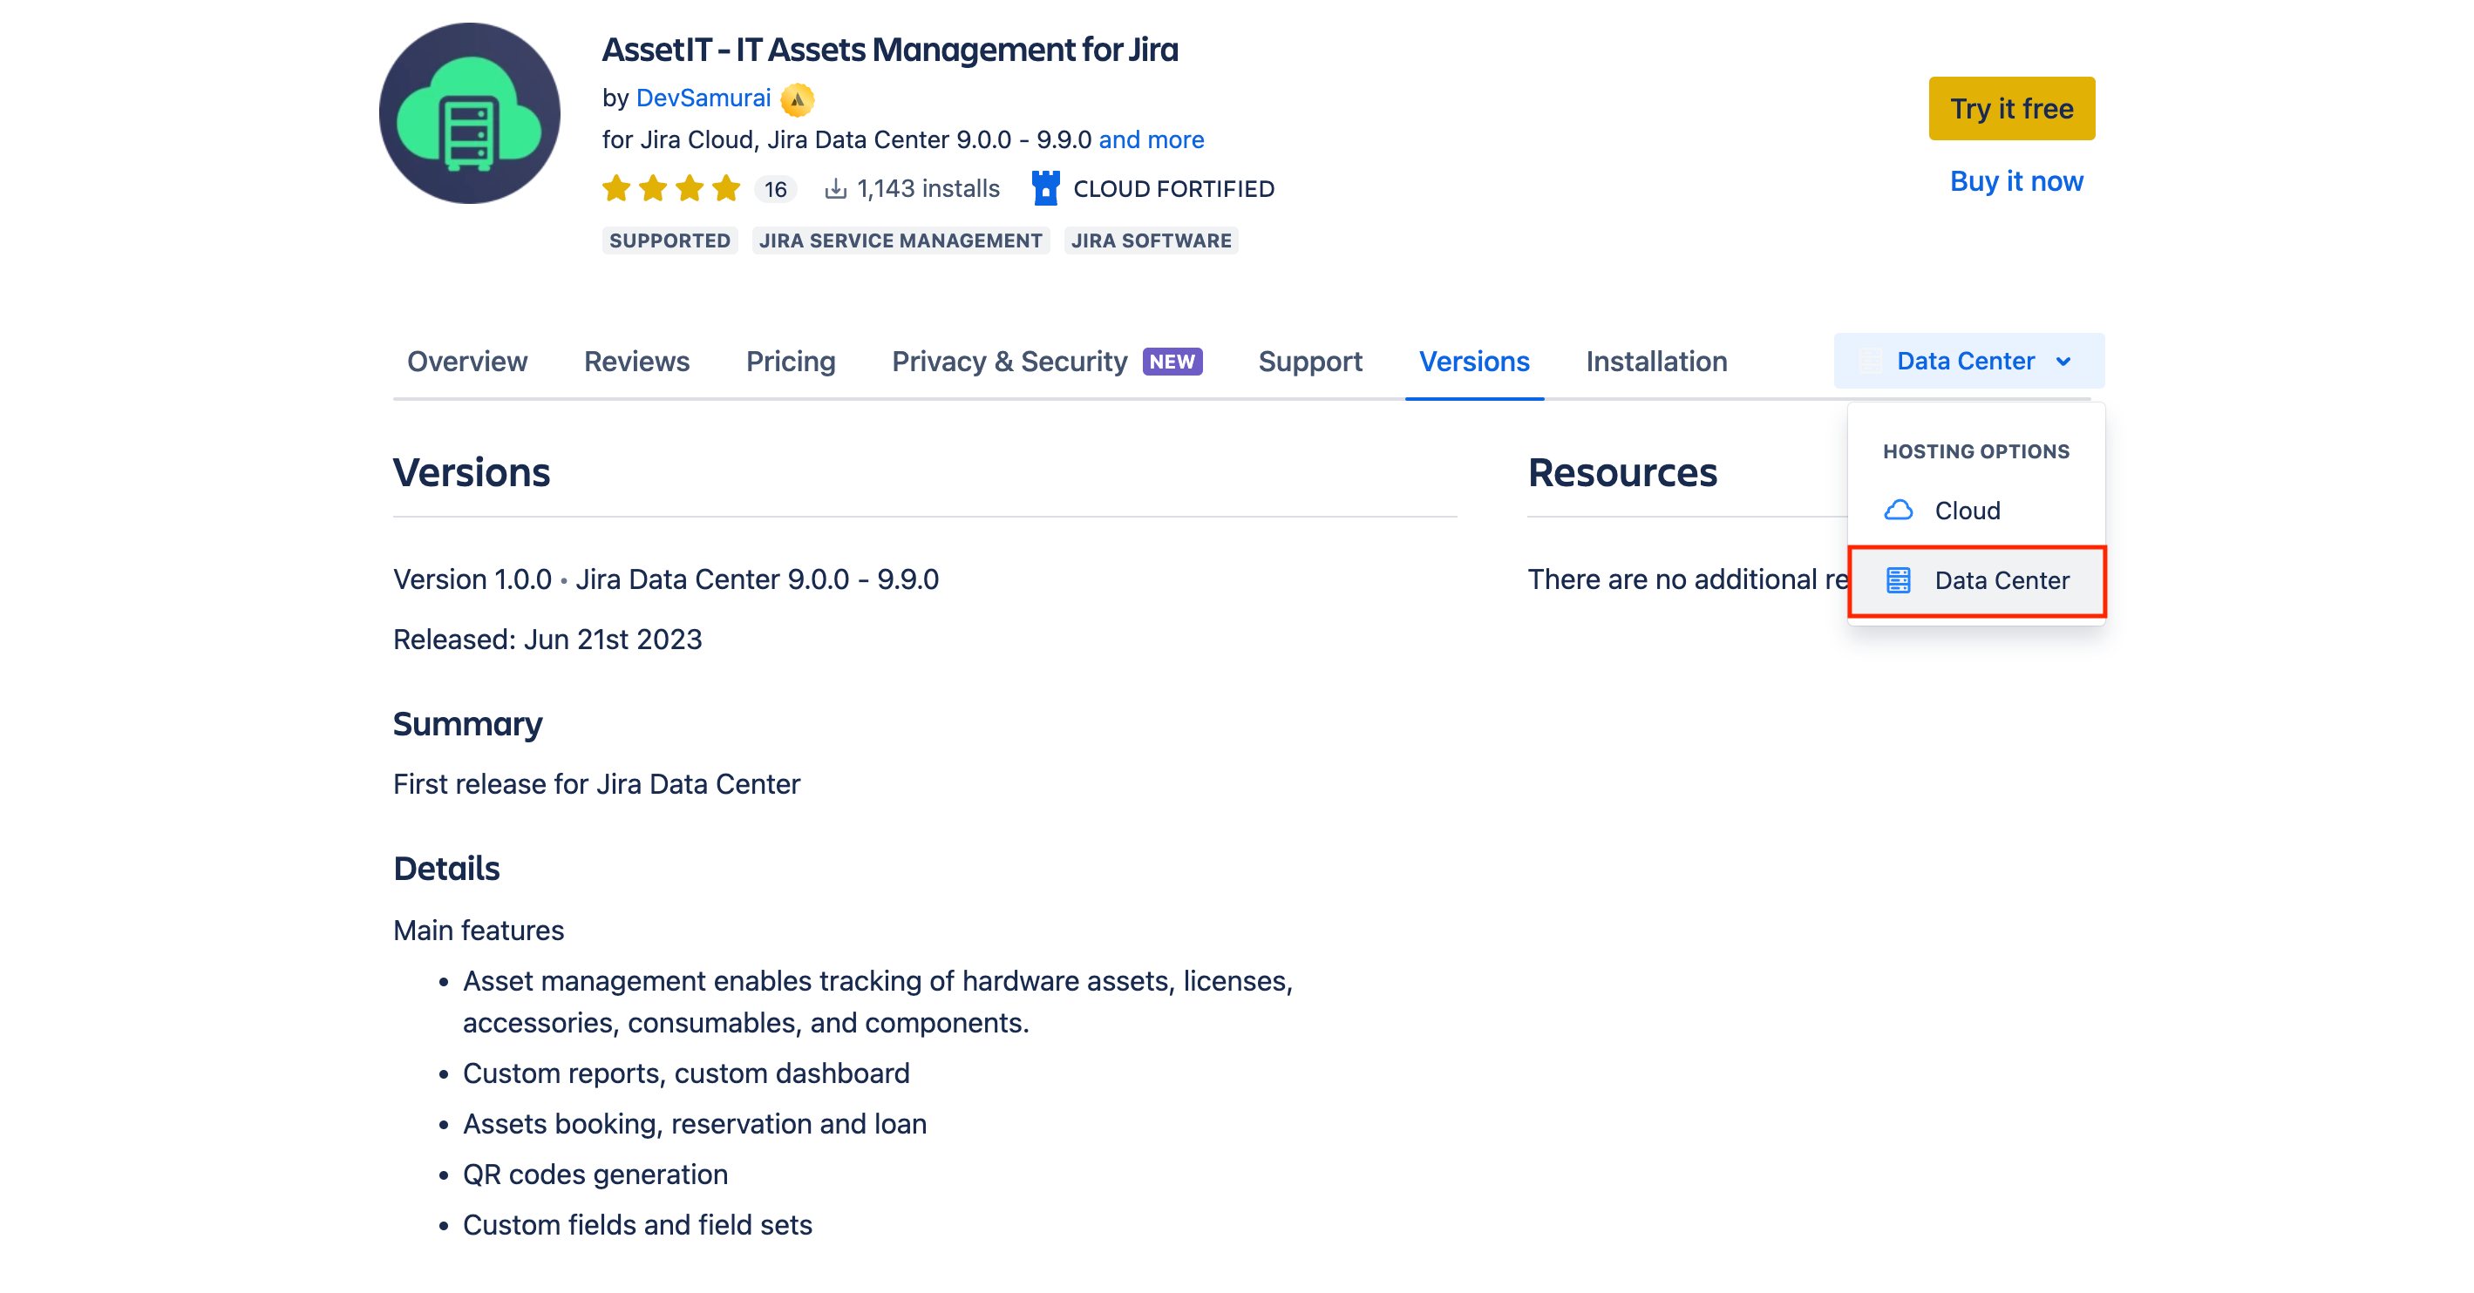Open the Privacy & Security tab

point(1009,361)
